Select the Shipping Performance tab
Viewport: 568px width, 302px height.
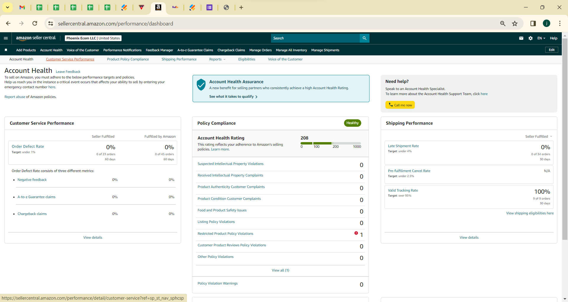[x=179, y=59]
